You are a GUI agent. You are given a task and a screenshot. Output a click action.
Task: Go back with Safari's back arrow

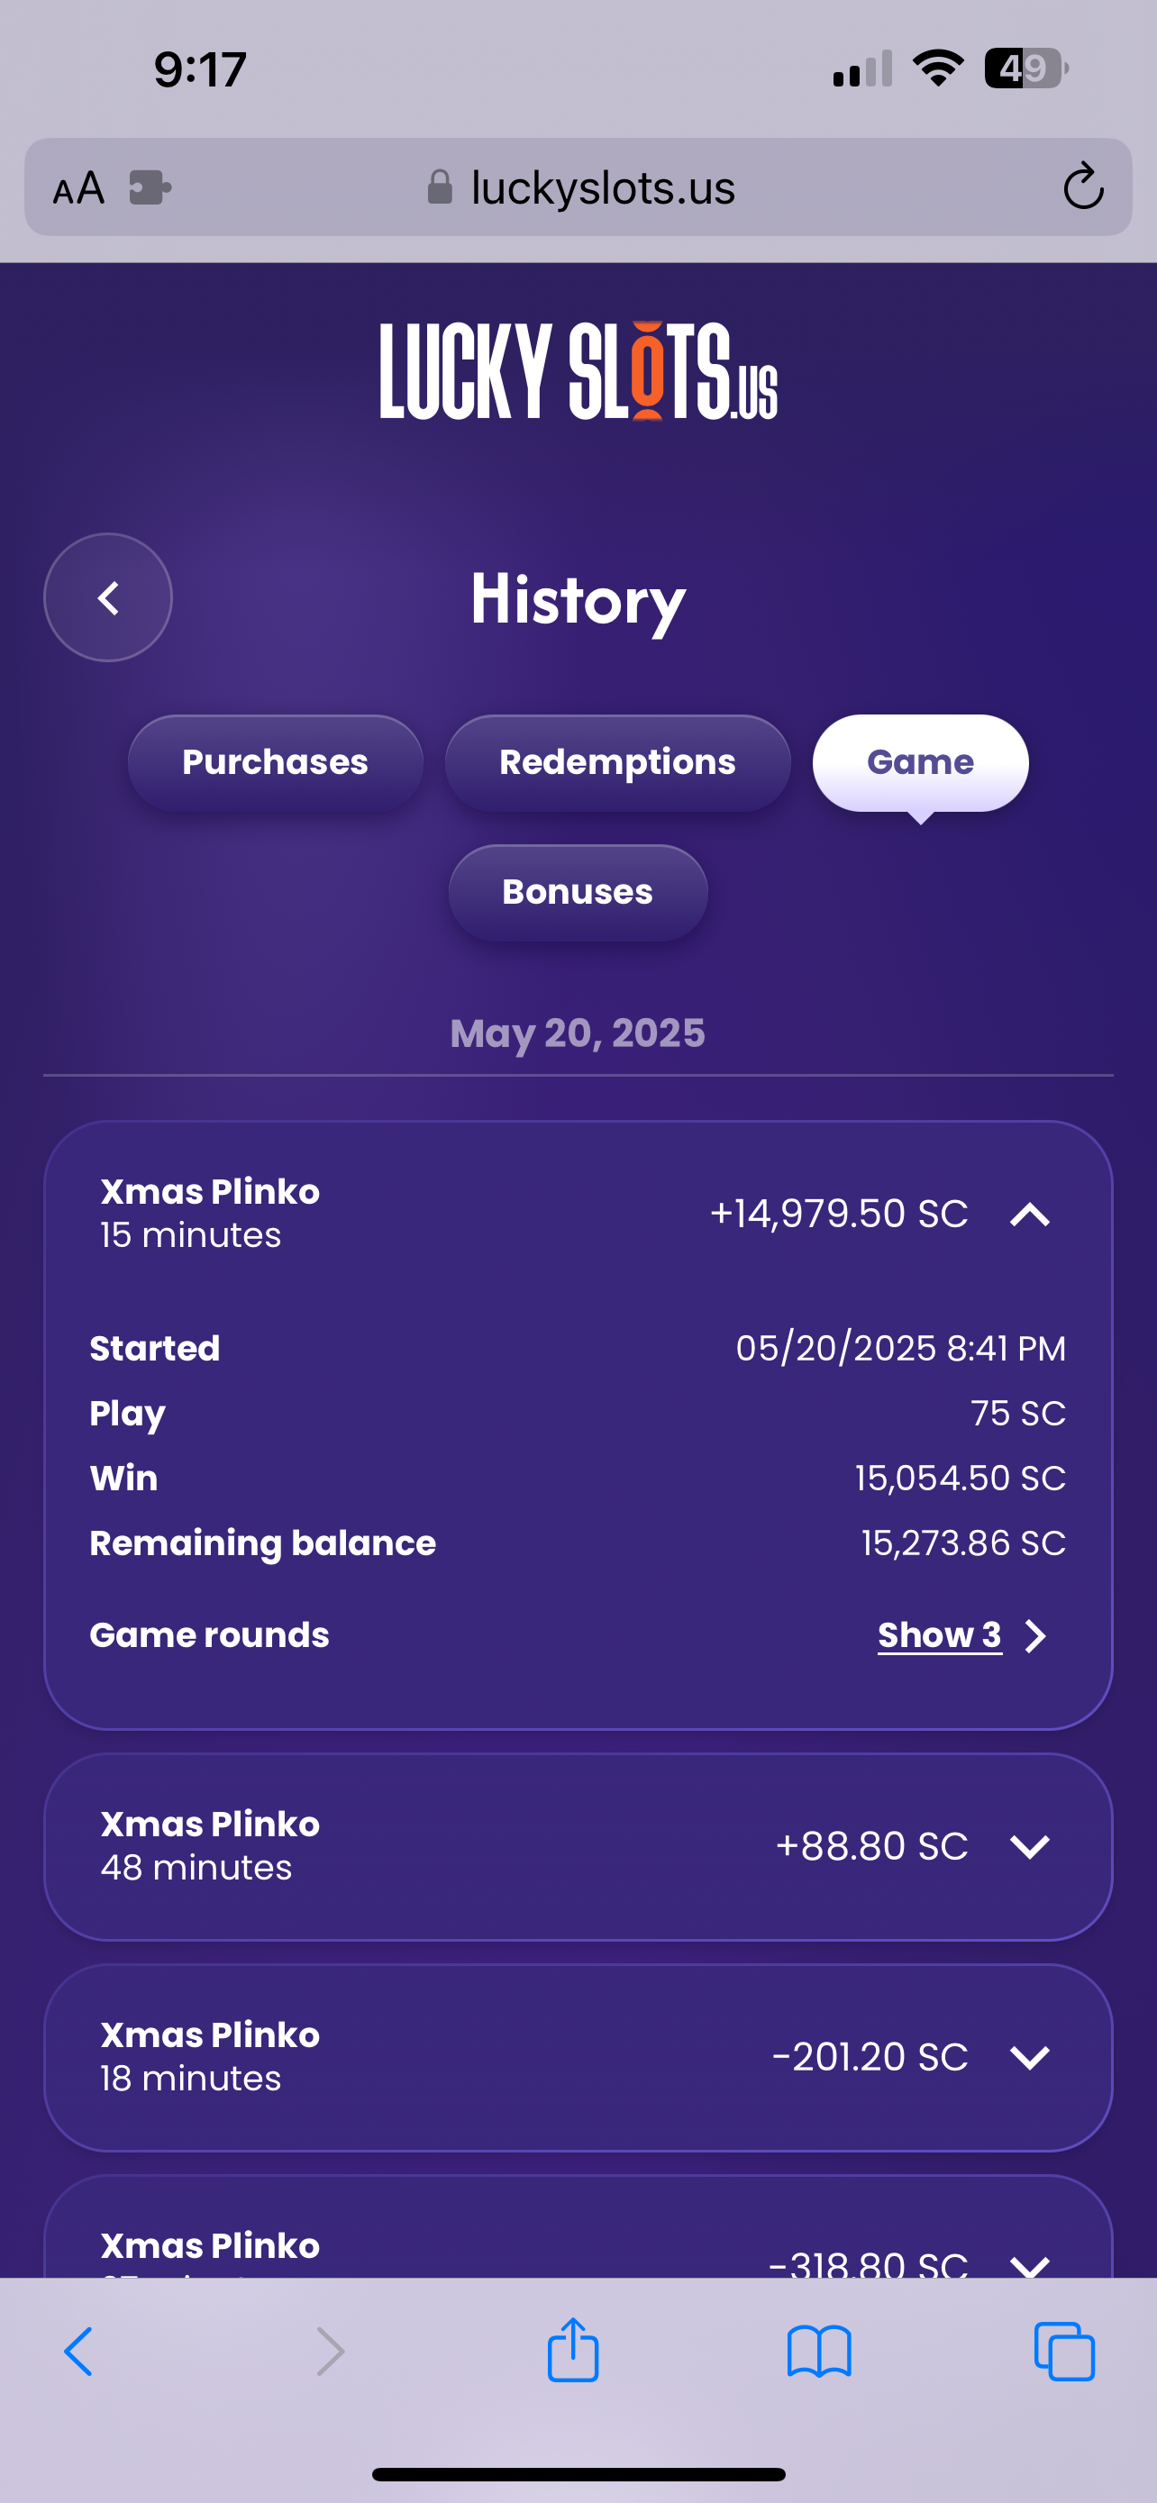click(79, 2353)
